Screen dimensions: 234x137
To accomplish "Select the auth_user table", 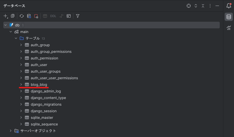I will click(x=39, y=65).
